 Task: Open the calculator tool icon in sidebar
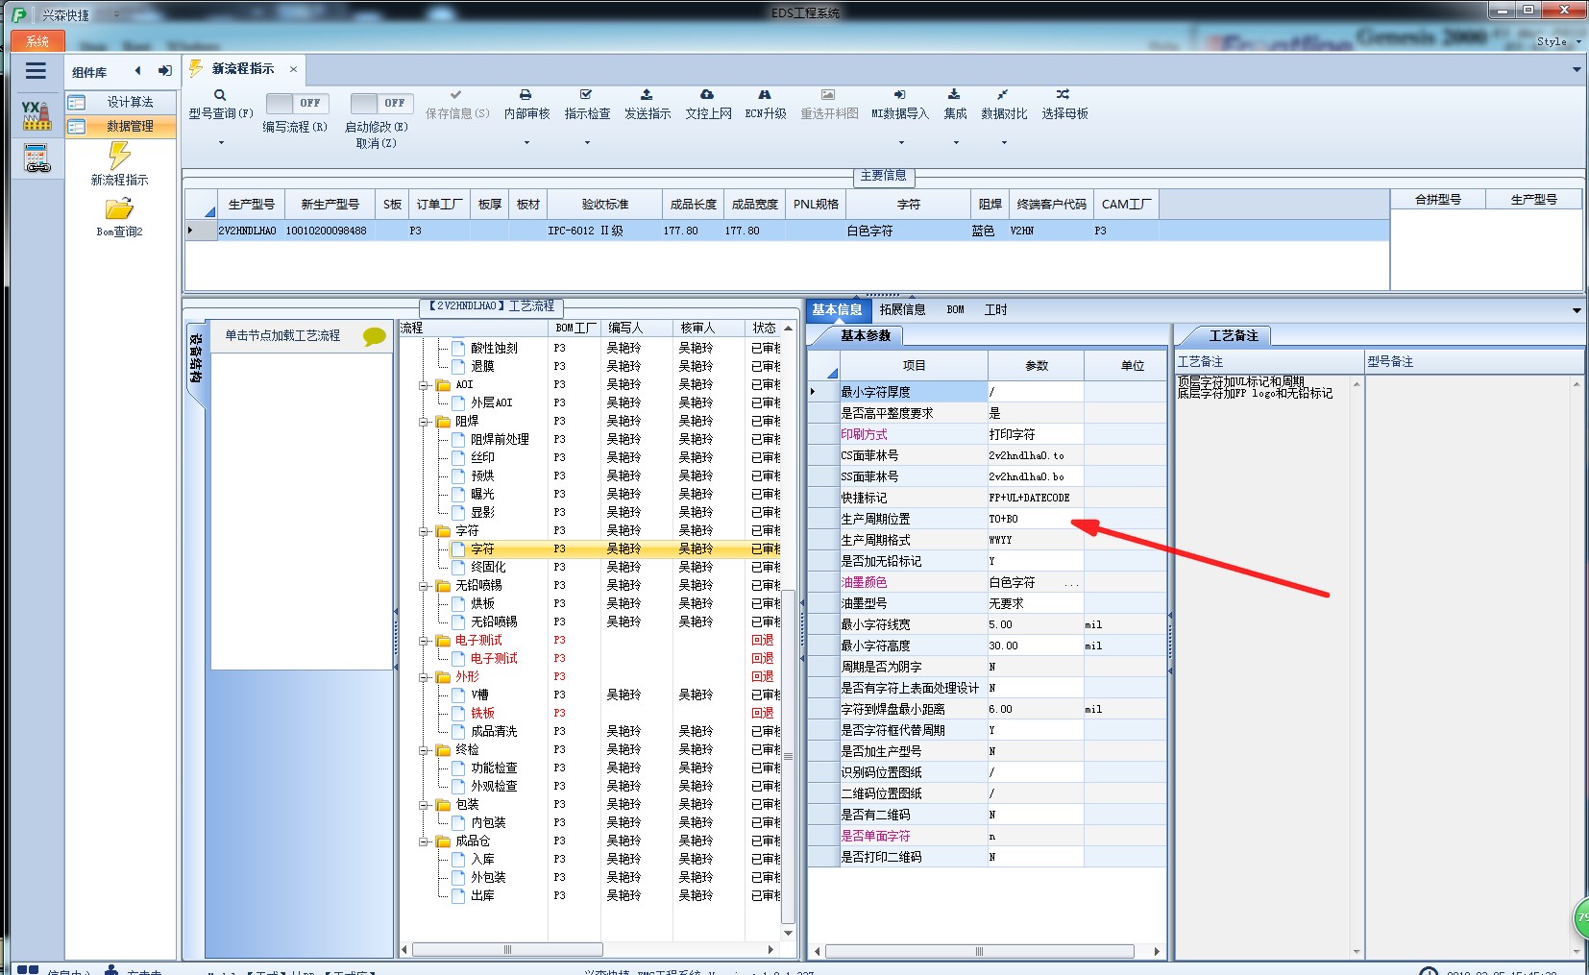pyautogui.click(x=37, y=158)
